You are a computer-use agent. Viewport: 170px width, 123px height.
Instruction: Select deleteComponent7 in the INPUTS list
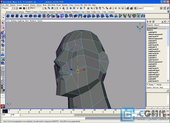(x=155, y=62)
